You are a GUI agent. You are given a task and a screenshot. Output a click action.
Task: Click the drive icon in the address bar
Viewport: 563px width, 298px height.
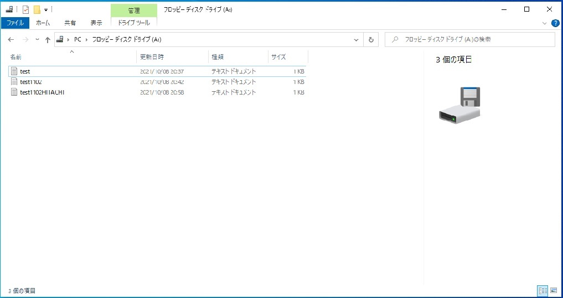point(60,39)
